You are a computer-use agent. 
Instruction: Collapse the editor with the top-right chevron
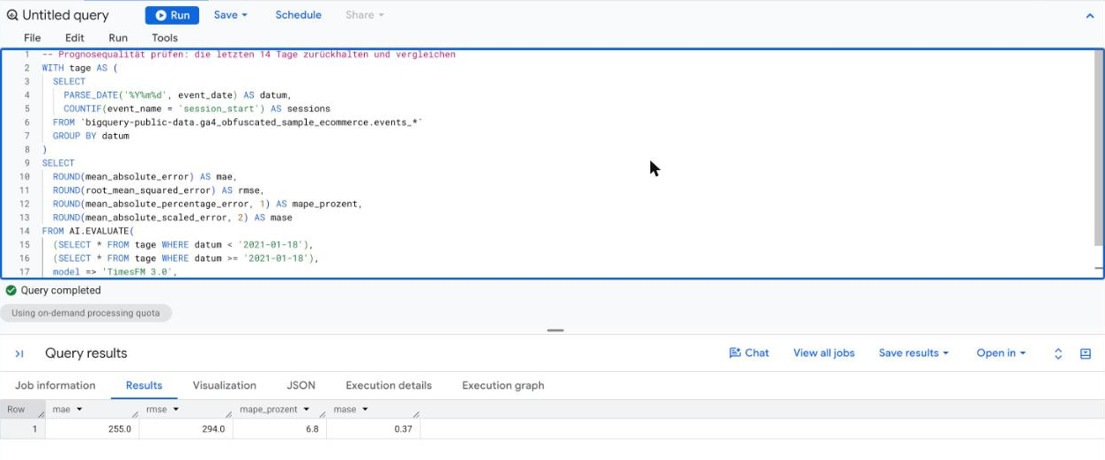pos(1090,16)
